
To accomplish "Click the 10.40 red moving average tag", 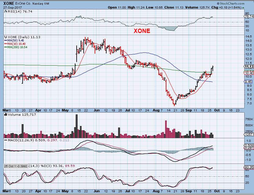I will coord(249,73).
